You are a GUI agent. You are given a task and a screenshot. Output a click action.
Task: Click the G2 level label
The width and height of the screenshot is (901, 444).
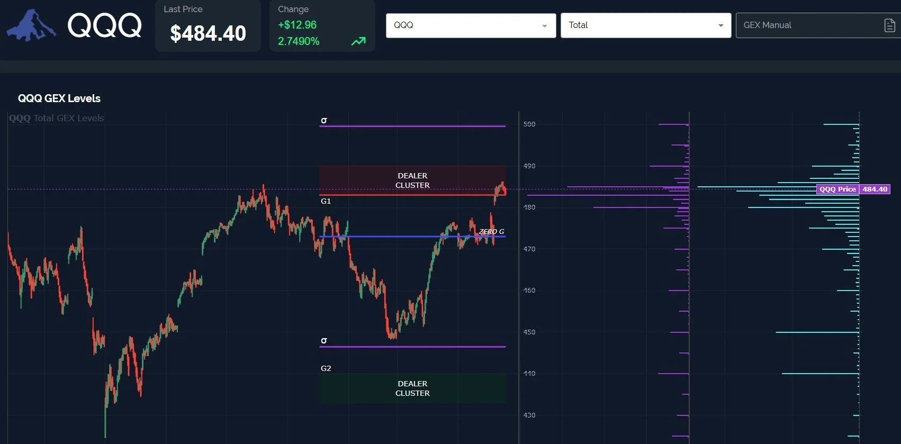(x=326, y=368)
